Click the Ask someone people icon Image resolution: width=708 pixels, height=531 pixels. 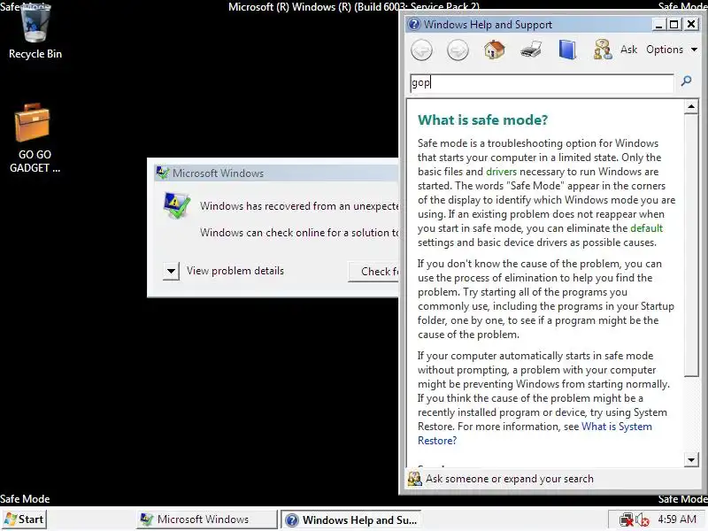pyautogui.click(x=603, y=50)
